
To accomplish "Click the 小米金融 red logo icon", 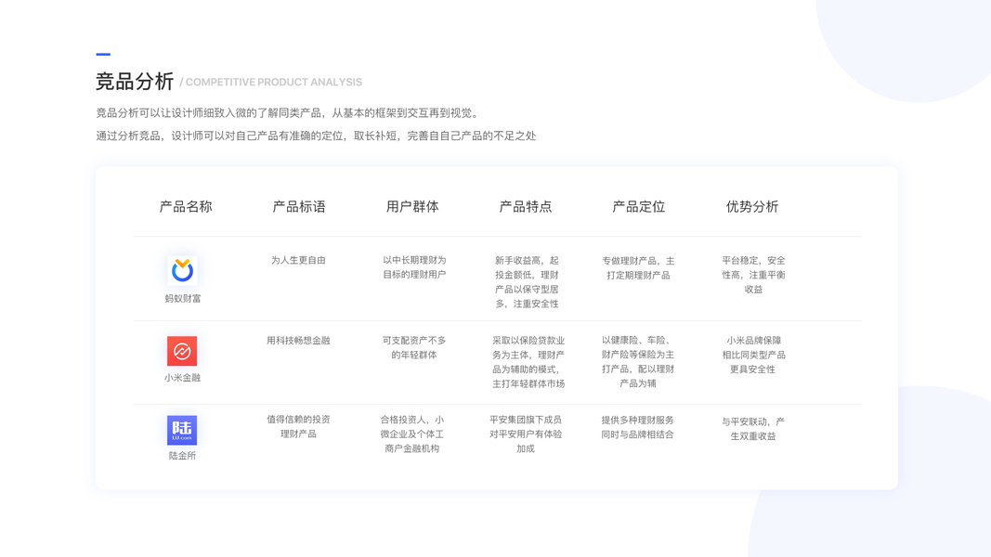I will (182, 351).
